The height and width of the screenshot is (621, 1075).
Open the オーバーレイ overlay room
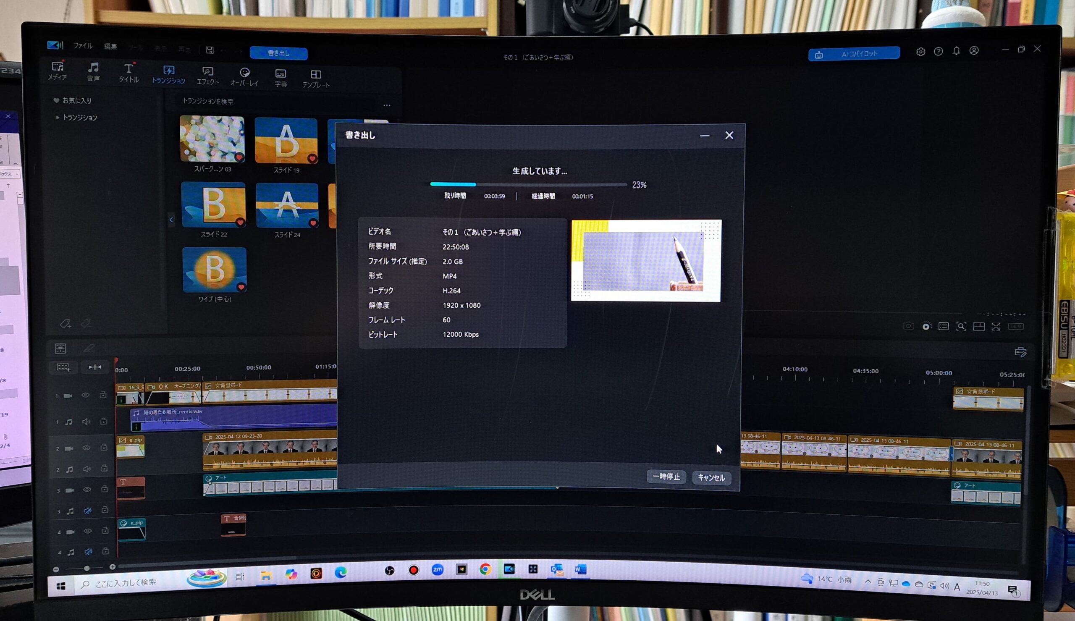pyautogui.click(x=244, y=77)
